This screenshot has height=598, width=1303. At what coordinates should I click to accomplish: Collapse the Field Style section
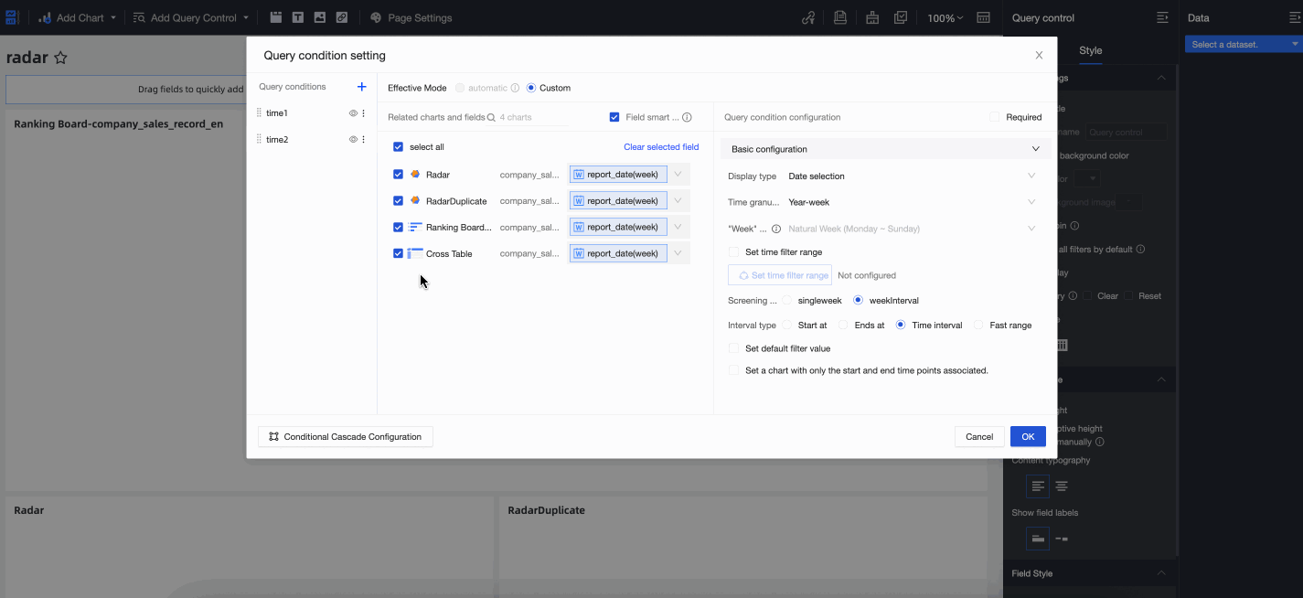(1161, 573)
